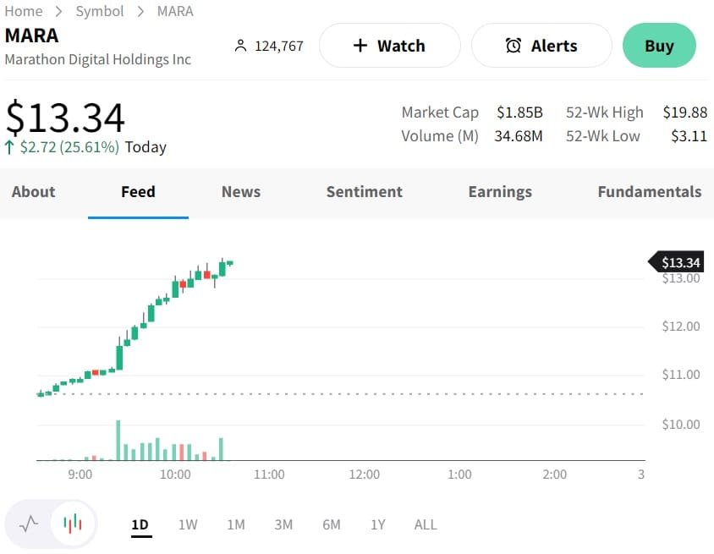The image size is (714, 554).
Task: Select 1D chart timeframe
Action: pyautogui.click(x=140, y=524)
